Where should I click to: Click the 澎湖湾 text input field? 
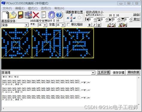pos(46,73)
